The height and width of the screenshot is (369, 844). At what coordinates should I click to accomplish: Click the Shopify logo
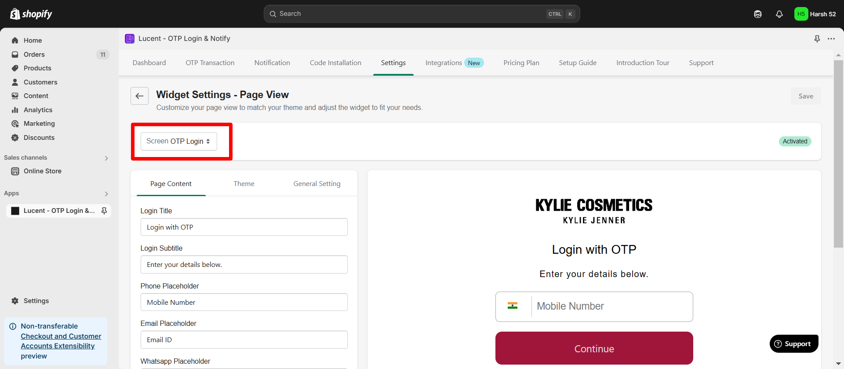(31, 14)
